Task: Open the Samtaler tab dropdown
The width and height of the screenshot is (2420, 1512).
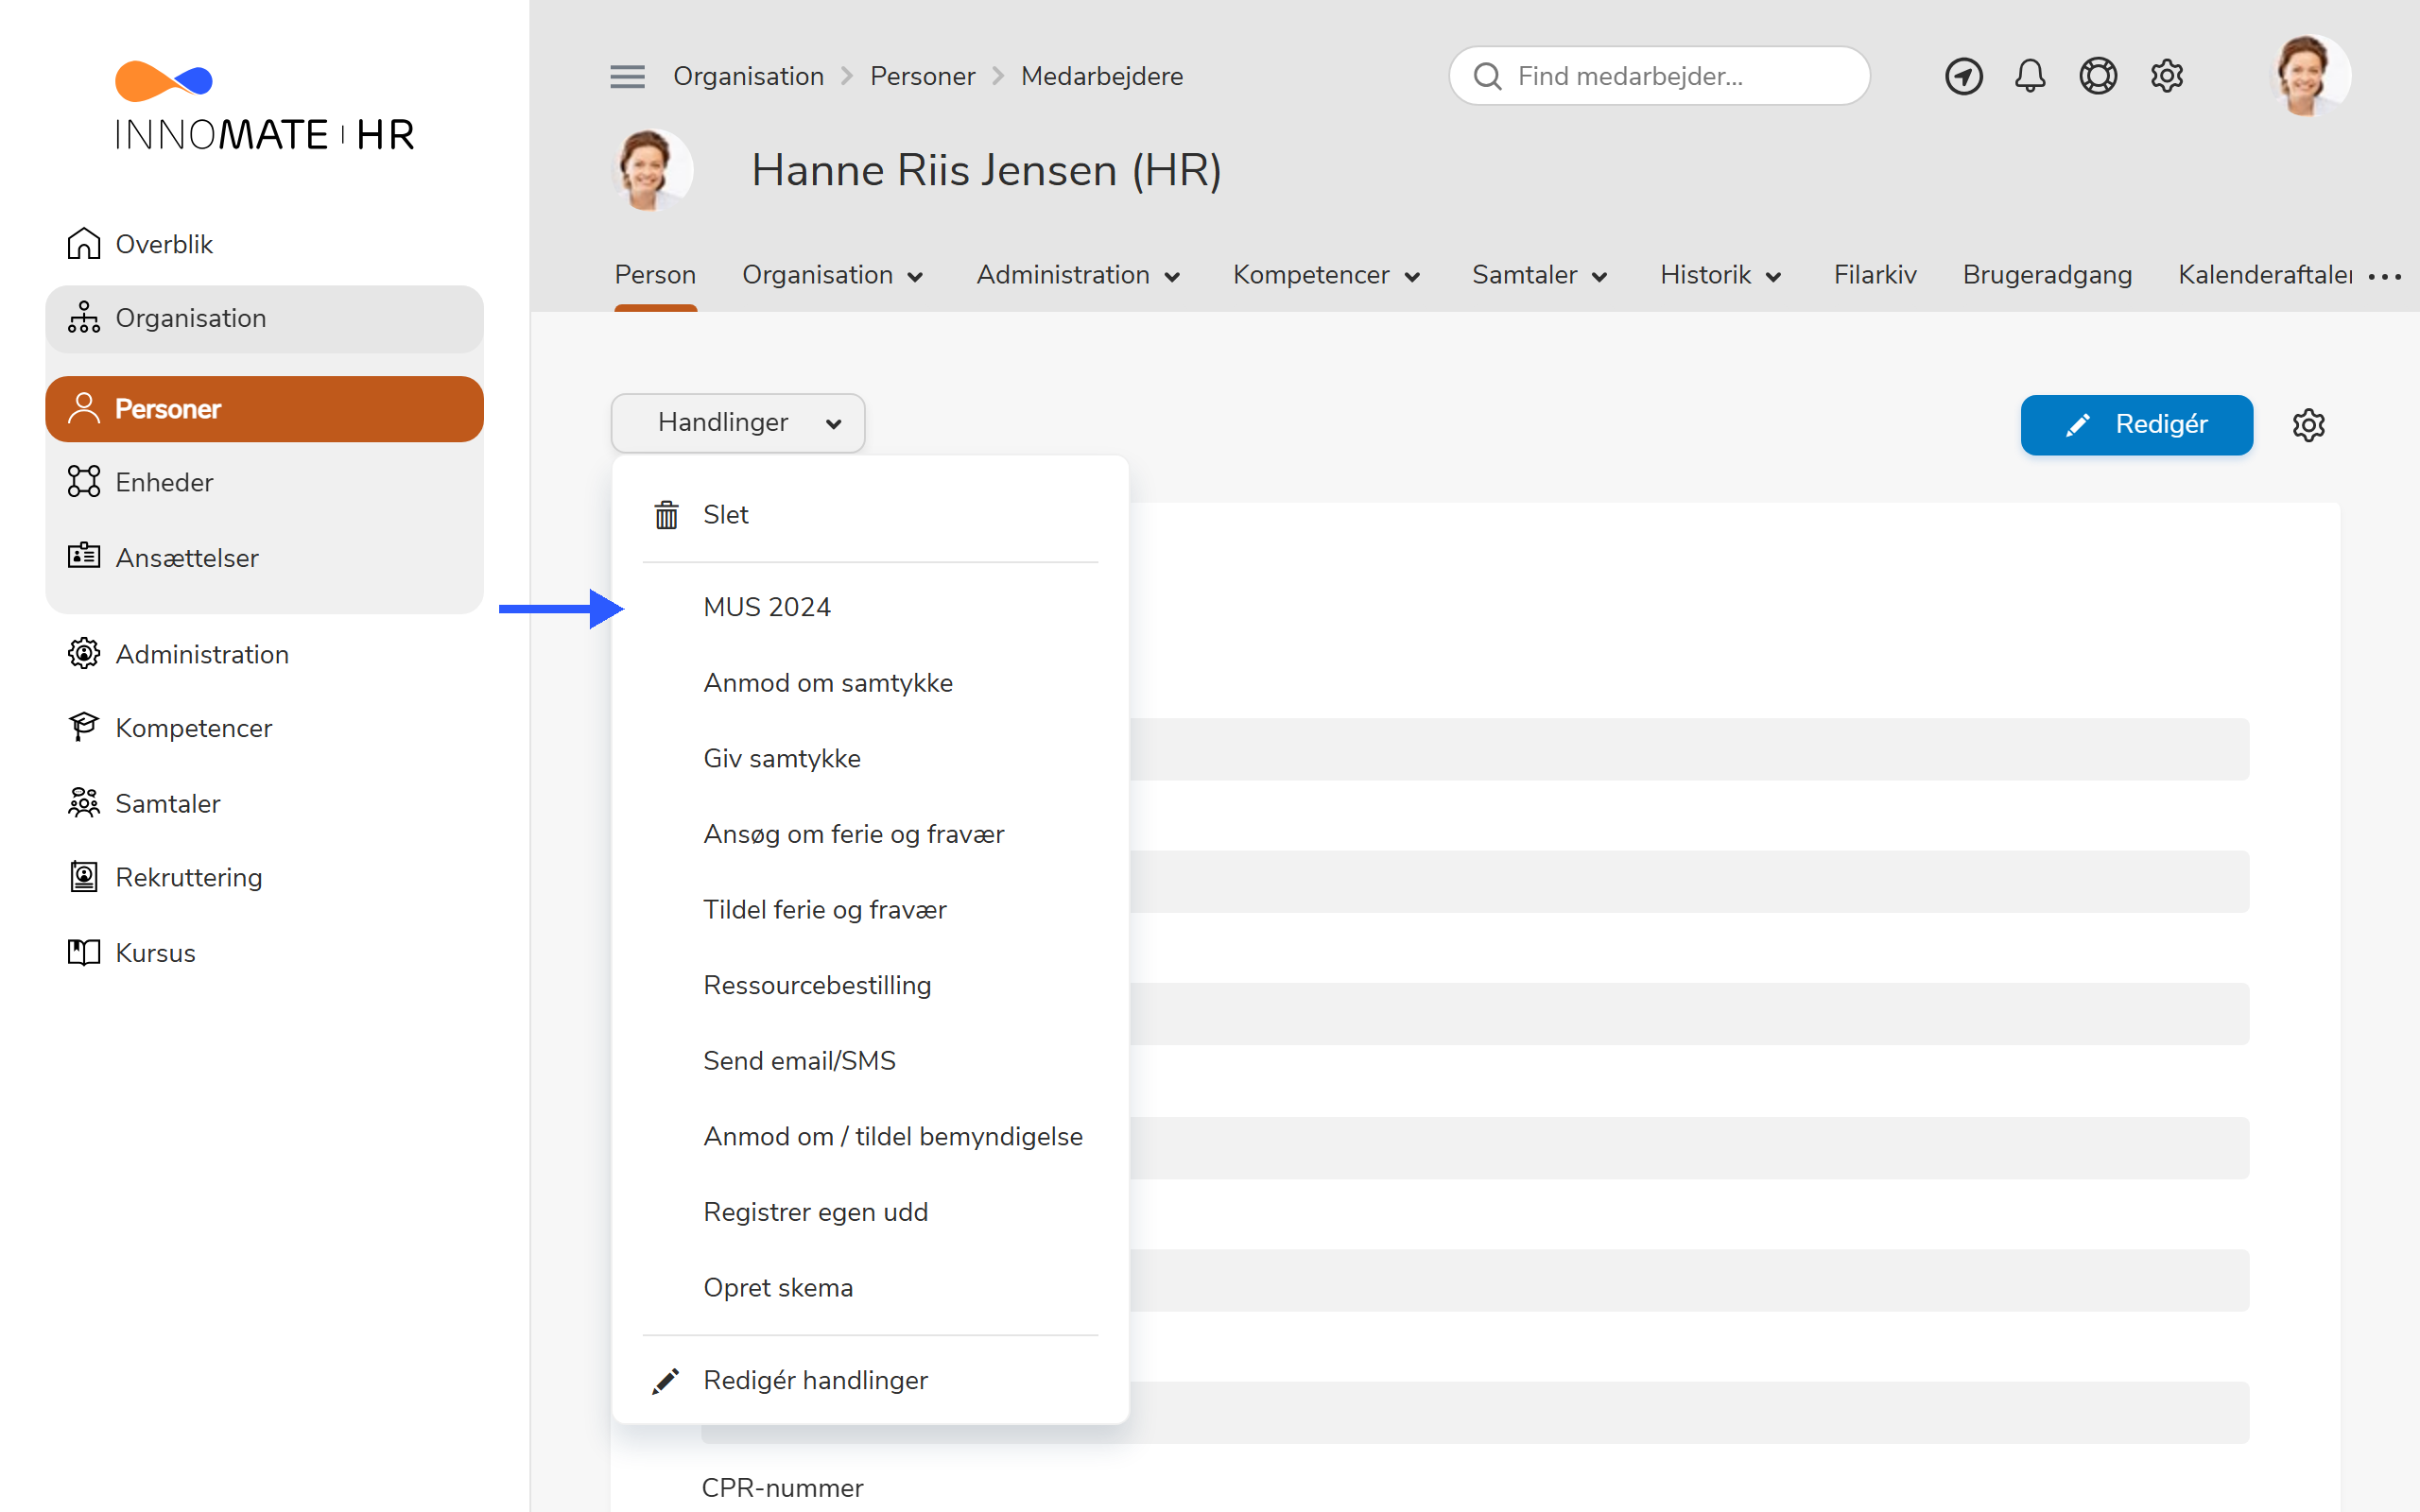Action: [1539, 275]
